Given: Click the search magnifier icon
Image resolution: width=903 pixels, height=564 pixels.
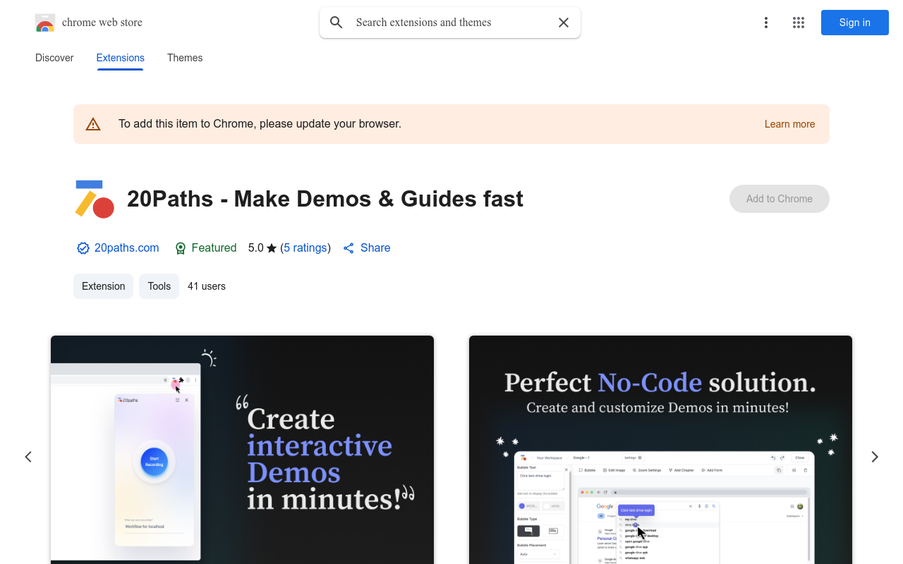Looking at the screenshot, I should [x=337, y=23].
